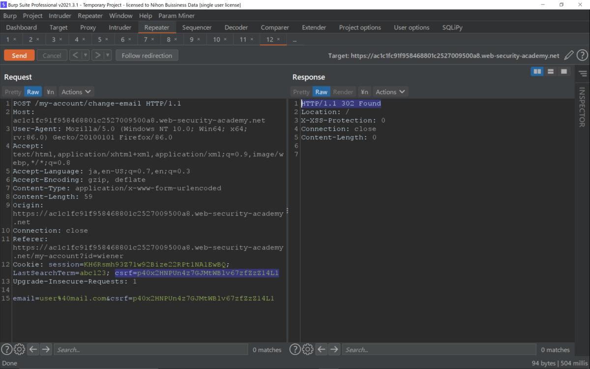Click the Cancel button
Viewport: 590px width, 369px height.
coord(52,56)
